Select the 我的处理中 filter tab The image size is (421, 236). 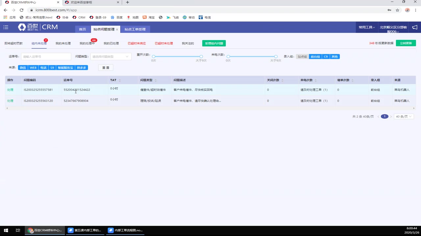point(87,43)
